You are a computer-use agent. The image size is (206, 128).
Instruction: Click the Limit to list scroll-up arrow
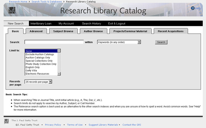click(x=59, y=51)
